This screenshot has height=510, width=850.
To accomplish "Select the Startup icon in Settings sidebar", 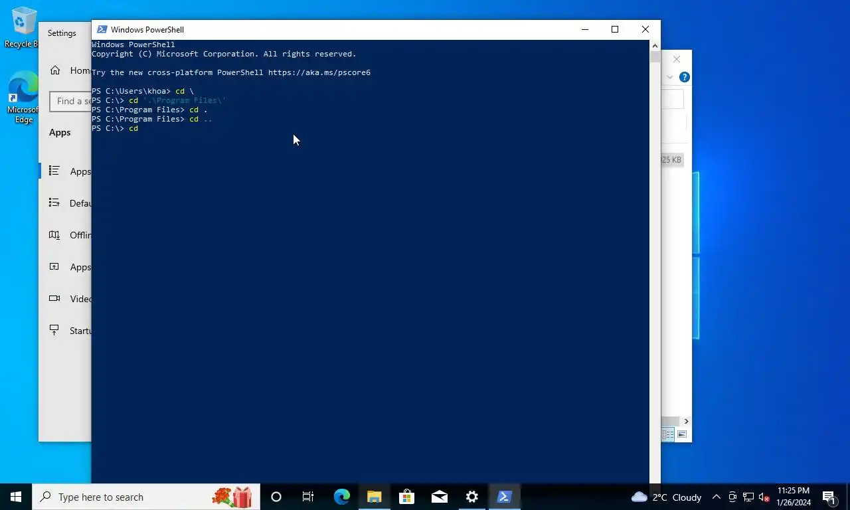I will click(54, 330).
